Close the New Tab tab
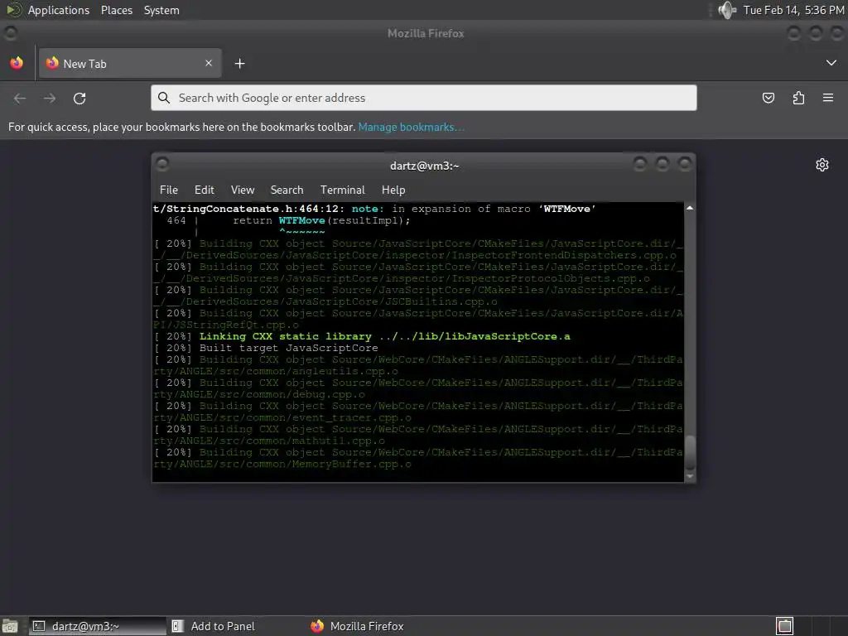 point(209,63)
